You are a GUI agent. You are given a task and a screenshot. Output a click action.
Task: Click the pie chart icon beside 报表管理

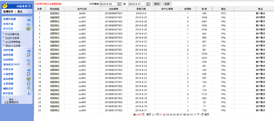pos(29,79)
